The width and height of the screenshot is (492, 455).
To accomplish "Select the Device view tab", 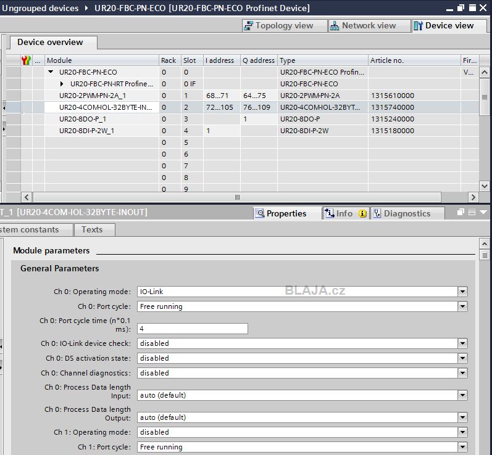I will 449,26.
